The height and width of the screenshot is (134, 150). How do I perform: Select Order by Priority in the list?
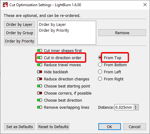pos(54,30)
